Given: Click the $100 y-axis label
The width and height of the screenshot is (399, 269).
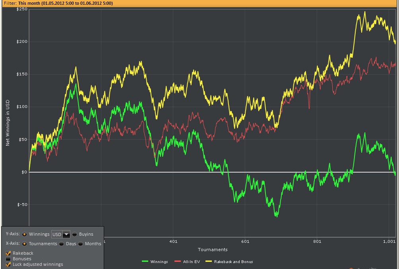Looking at the screenshot, I should pos(22,107).
